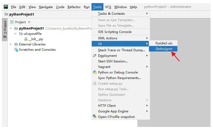
Task: Collapse the pythonProject1 tree node
Action: (11, 28)
